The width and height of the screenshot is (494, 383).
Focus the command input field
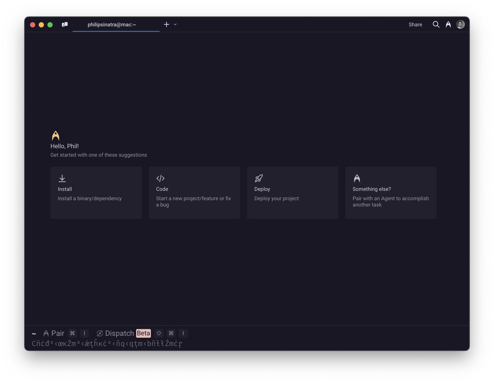click(247, 343)
